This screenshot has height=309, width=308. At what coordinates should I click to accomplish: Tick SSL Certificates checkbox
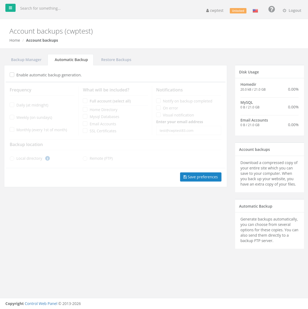click(x=85, y=131)
